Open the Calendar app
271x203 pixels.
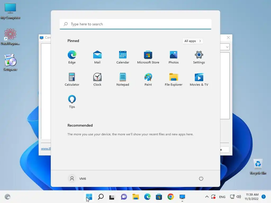pos(123,57)
